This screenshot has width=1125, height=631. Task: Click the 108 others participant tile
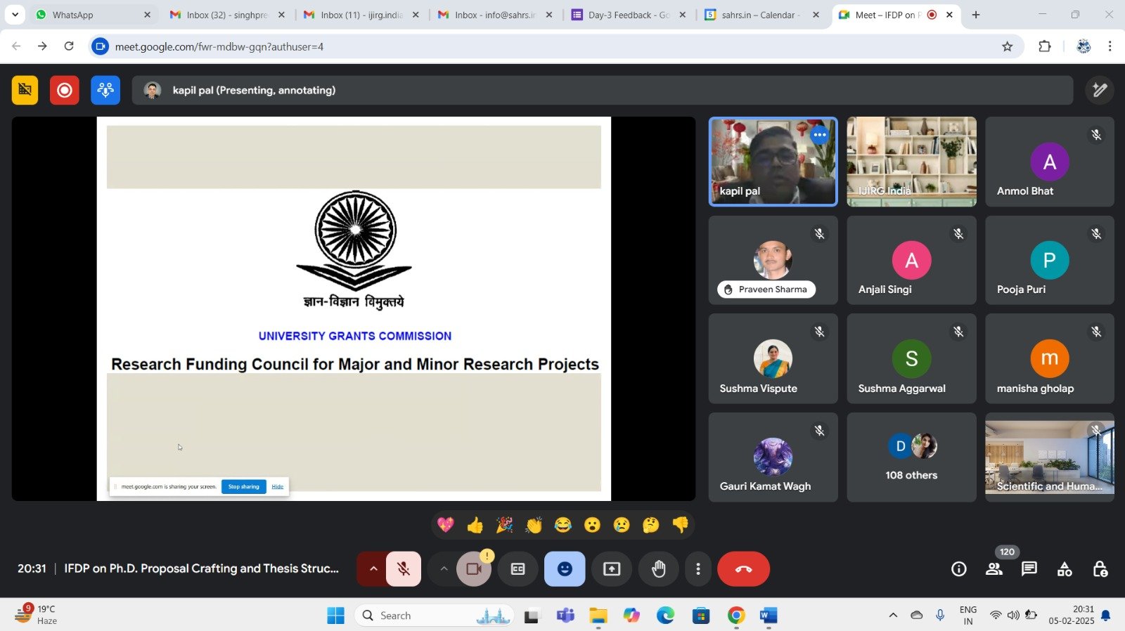pos(911,457)
